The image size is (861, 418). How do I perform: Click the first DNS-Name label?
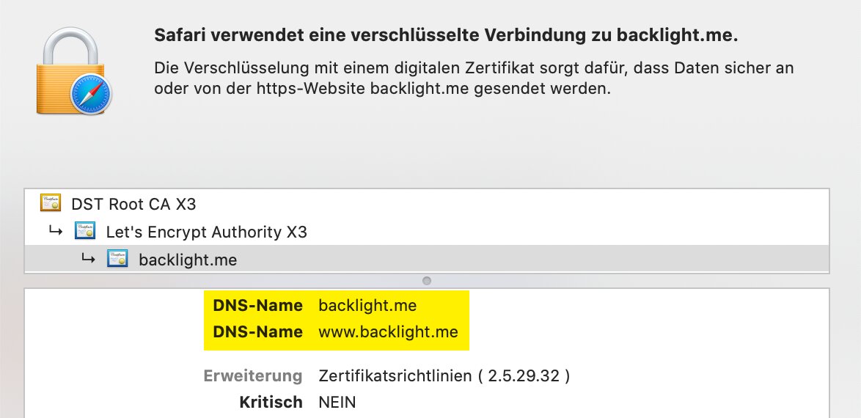(257, 305)
